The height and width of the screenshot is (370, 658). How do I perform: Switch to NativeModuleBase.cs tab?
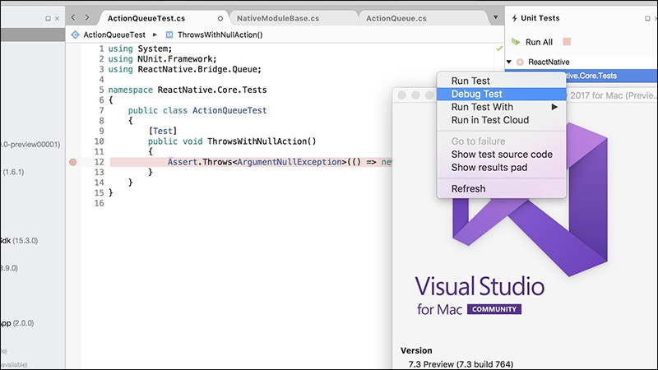click(x=278, y=18)
